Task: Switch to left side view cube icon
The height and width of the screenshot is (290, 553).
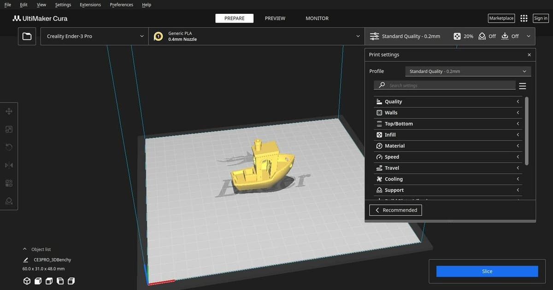Action: [60, 281]
